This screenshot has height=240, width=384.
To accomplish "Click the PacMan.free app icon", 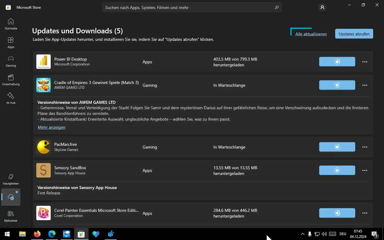I will pos(43,147).
